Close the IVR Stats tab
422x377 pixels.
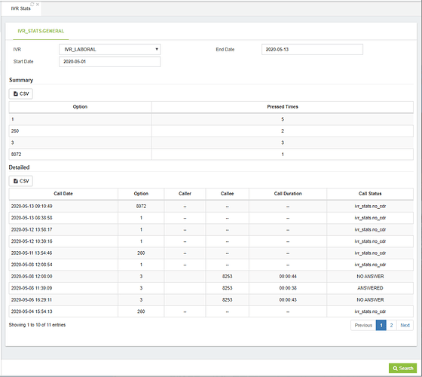(38, 4)
